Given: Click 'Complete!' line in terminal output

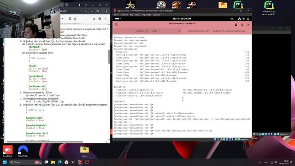Looking at the screenshot, I should (x=119, y=101).
